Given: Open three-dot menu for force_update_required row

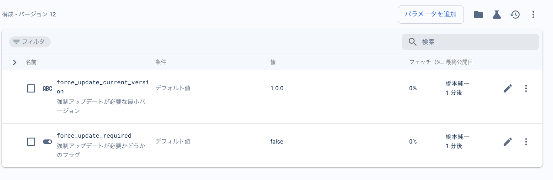Looking at the screenshot, I should pyautogui.click(x=526, y=142).
